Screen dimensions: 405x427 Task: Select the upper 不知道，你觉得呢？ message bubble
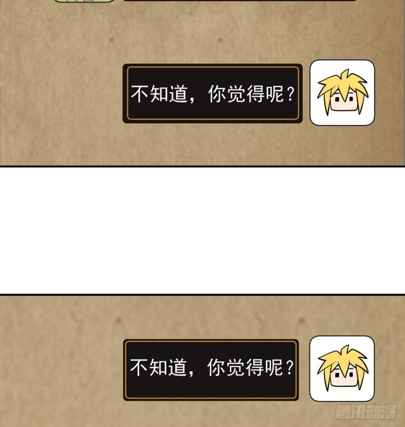[213, 93]
